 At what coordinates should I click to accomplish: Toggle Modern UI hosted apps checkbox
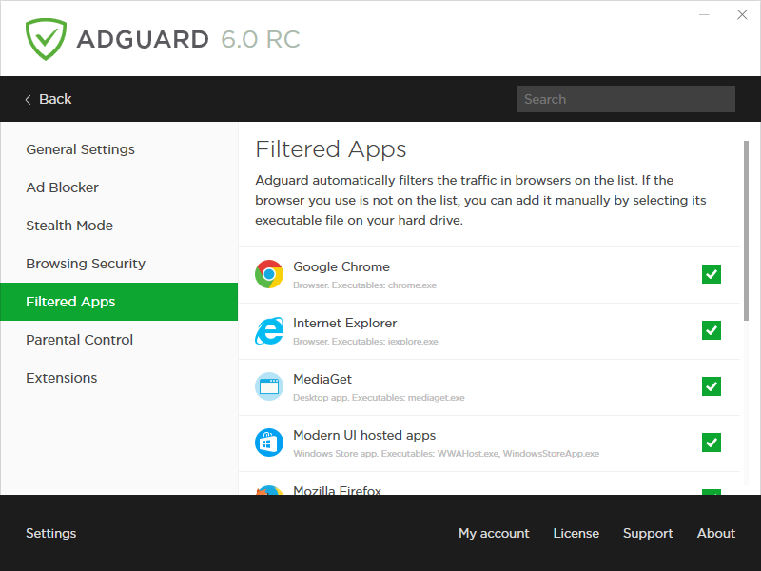[x=711, y=443]
